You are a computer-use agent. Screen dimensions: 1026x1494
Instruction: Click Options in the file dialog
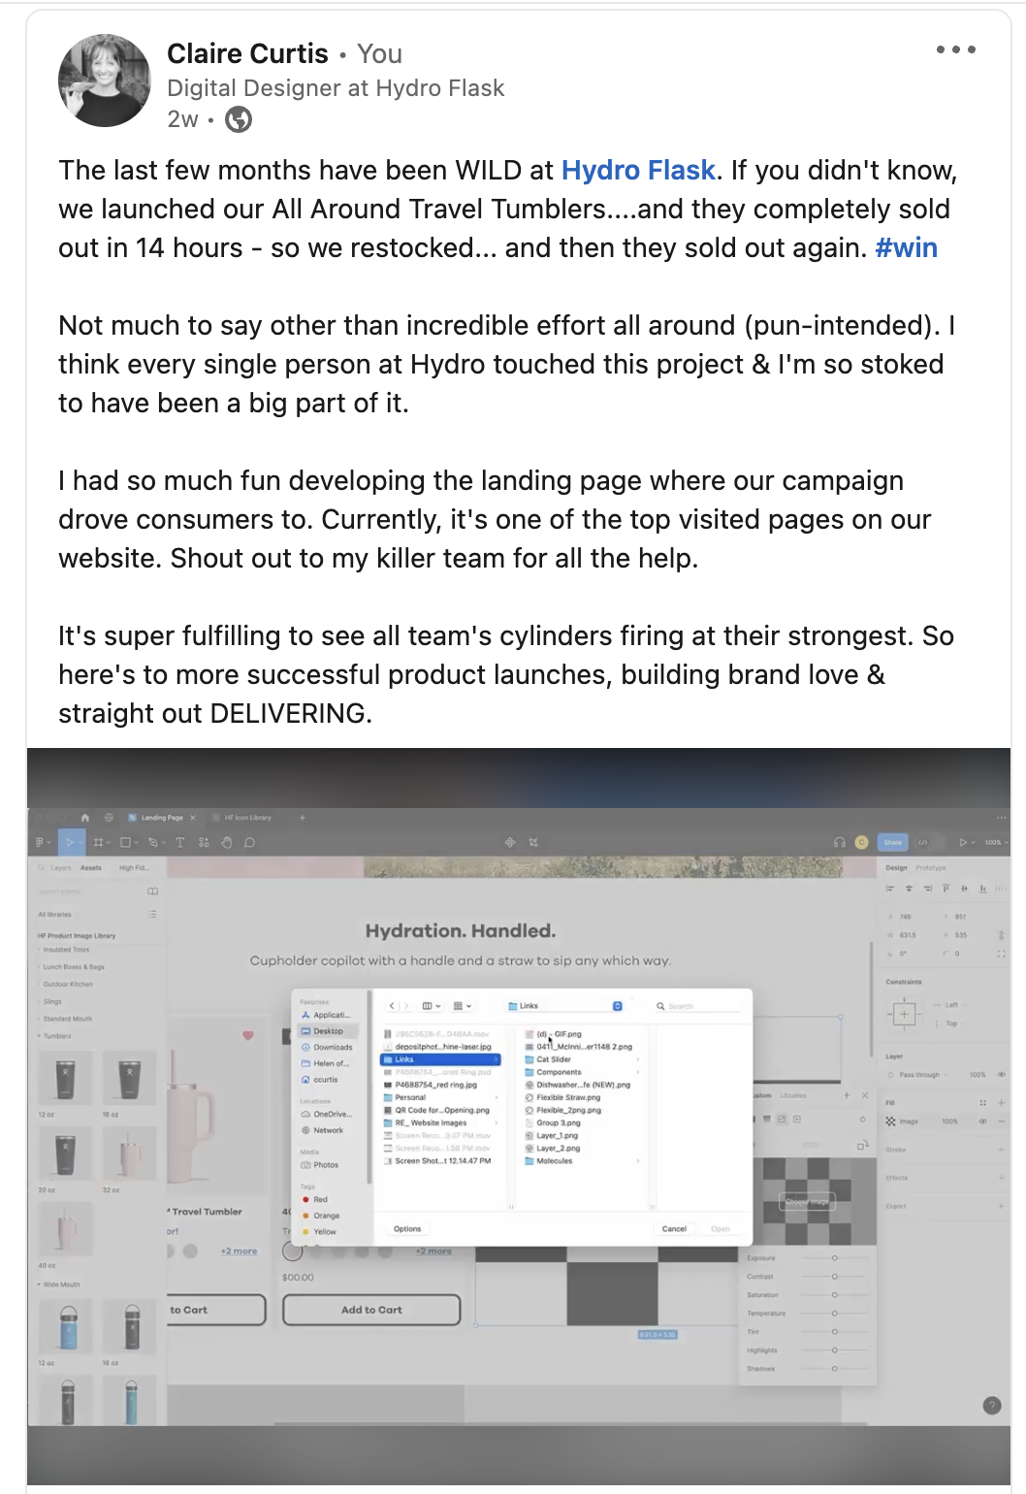coord(407,1229)
